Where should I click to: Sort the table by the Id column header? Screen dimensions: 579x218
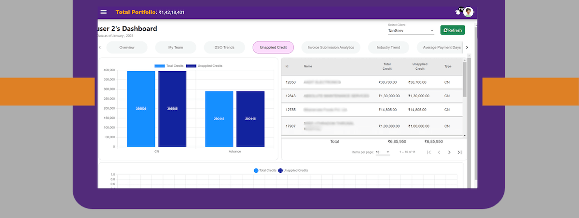tap(287, 66)
